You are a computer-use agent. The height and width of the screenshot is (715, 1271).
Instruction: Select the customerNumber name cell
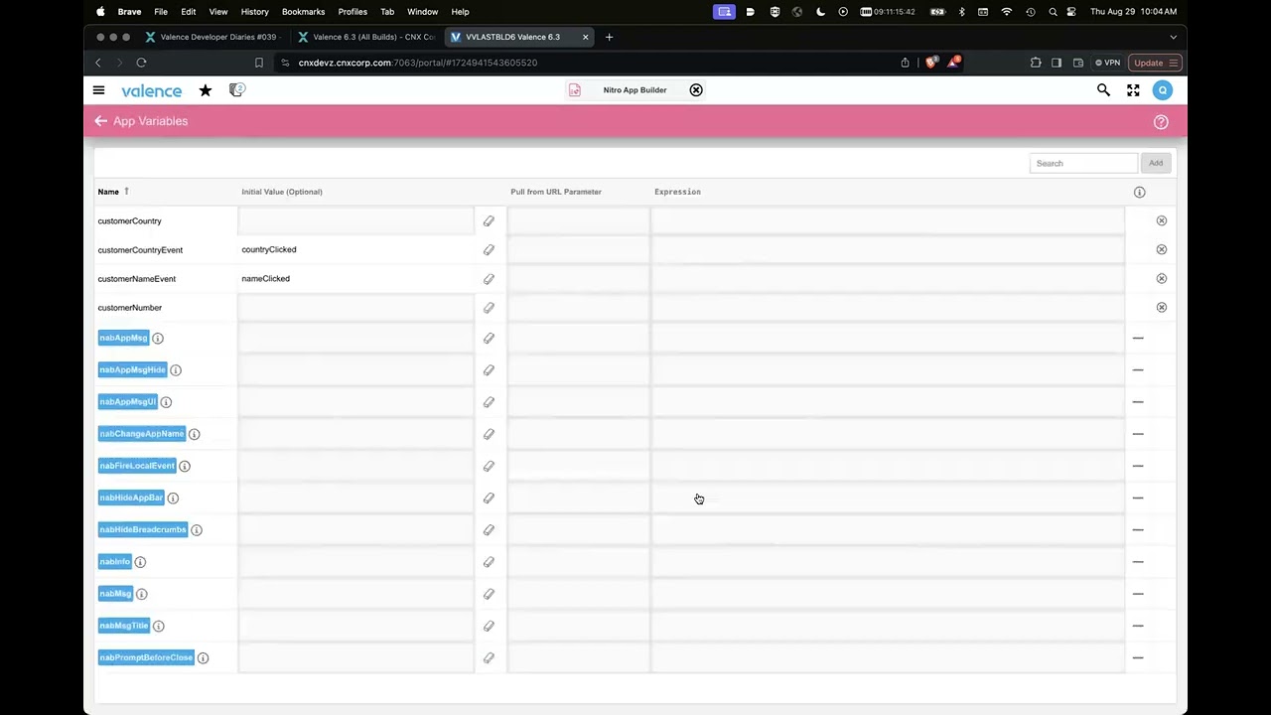[166, 307]
